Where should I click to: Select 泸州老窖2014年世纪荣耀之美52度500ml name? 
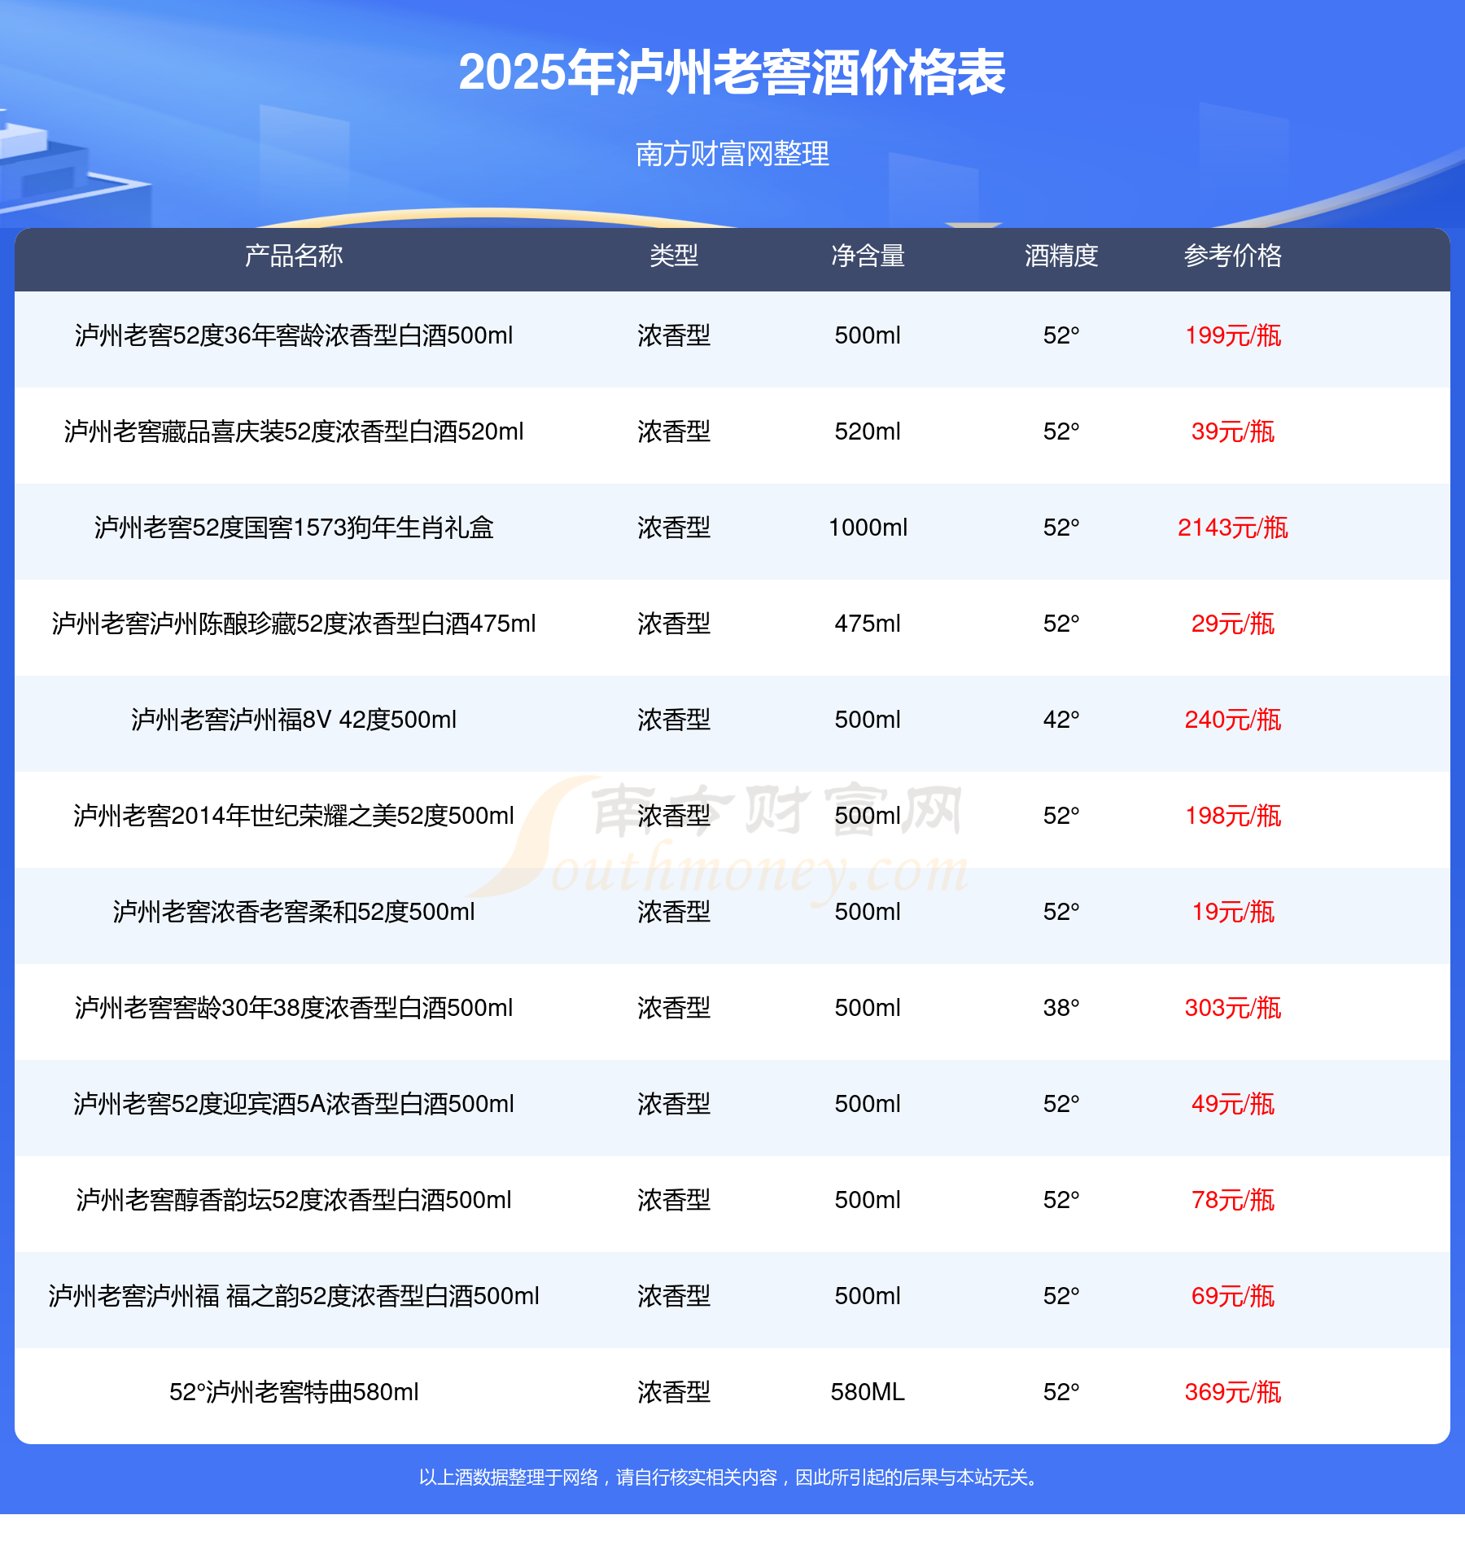[x=294, y=816]
